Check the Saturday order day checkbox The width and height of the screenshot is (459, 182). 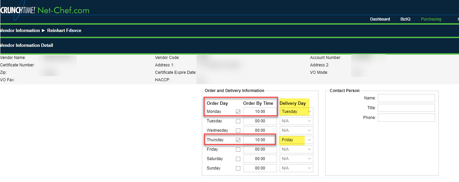pos(238,159)
